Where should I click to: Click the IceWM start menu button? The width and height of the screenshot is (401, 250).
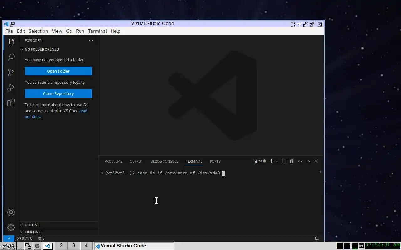(8, 246)
